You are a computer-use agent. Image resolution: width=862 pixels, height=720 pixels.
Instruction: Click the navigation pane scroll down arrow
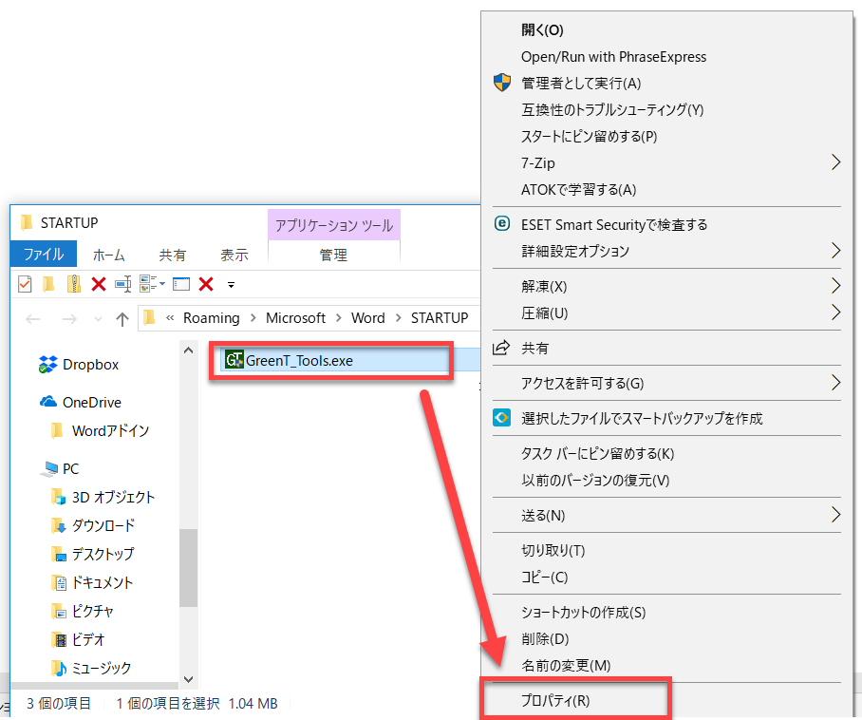[x=187, y=679]
